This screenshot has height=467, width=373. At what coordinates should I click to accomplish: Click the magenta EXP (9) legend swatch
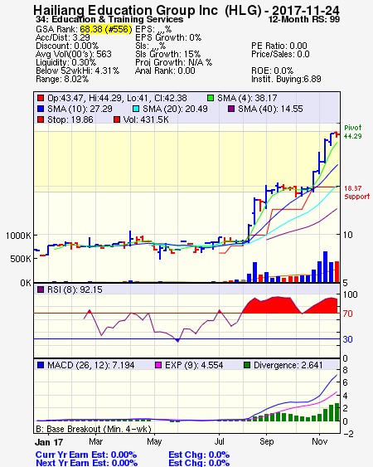tap(158, 365)
